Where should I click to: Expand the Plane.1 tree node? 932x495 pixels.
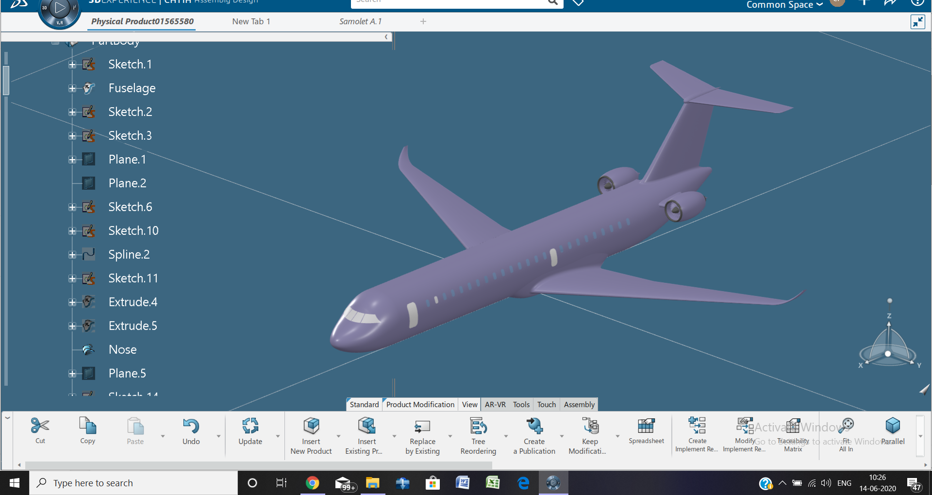point(72,160)
